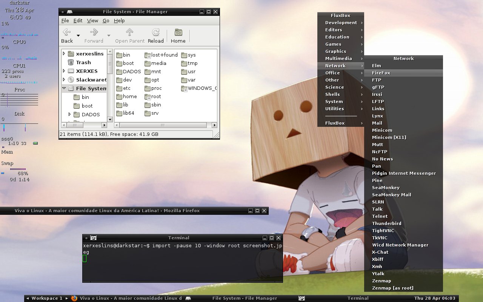Go back using the Back arrow icon
Viewport: 483px width, 302px height.
coord(67,32)
